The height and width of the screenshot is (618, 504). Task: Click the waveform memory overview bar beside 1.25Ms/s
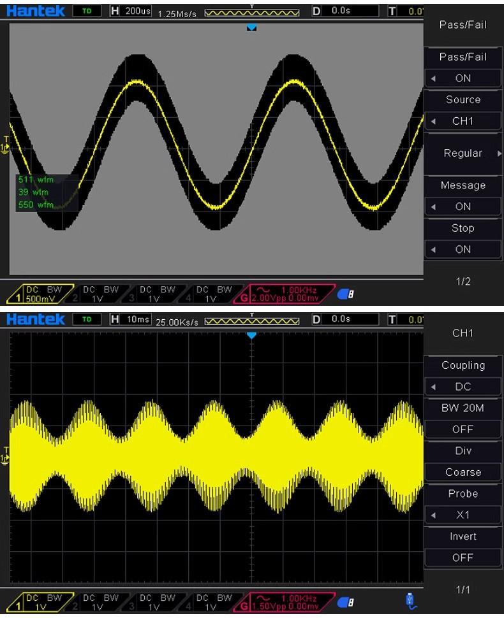click(x=252, y=12)
